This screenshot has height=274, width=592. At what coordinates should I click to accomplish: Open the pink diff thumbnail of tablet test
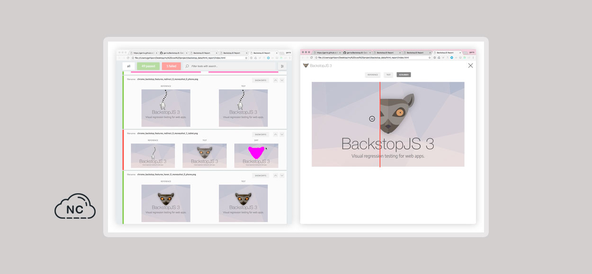[256, 155]
